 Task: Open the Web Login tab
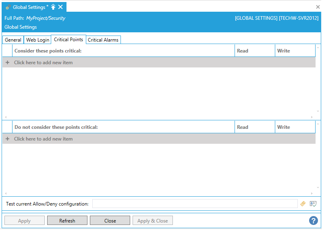[37, 40]
